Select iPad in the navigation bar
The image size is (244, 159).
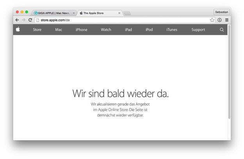click(x=128, y=30)
